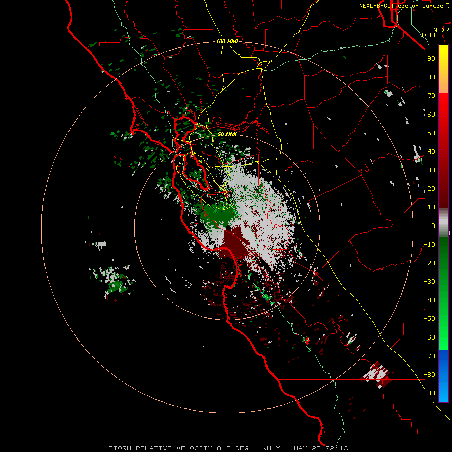This screenshot has height=452, width=452.
Task: Click the -30 value on velocity scale
Action: click(429, 282)
